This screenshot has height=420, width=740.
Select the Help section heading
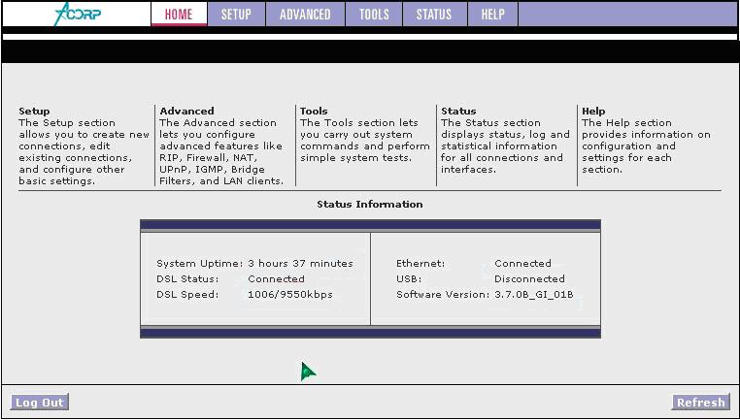[593, 112]
